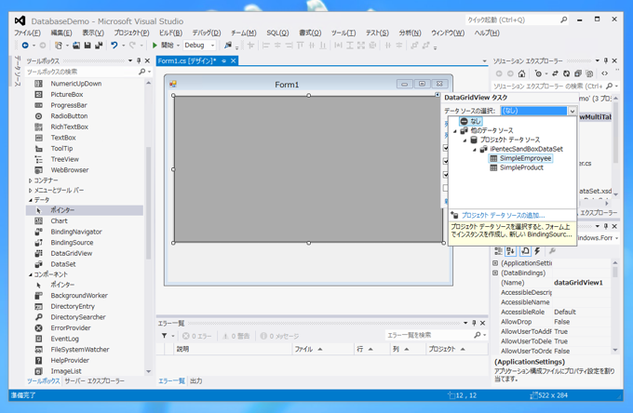Click the DataGridView smart tag glyph

point(438,94)
